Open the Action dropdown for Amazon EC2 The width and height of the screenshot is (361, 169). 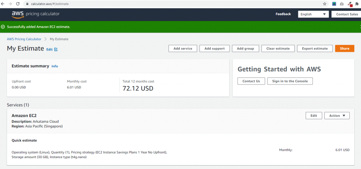click(x=337, y=116)
